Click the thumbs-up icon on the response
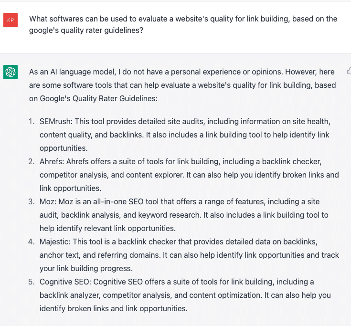Screen dimensions: 351x326 click(349, 71)
